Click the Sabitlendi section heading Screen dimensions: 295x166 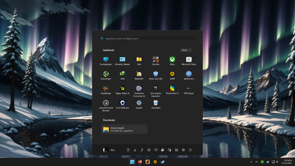pos(108,50)
